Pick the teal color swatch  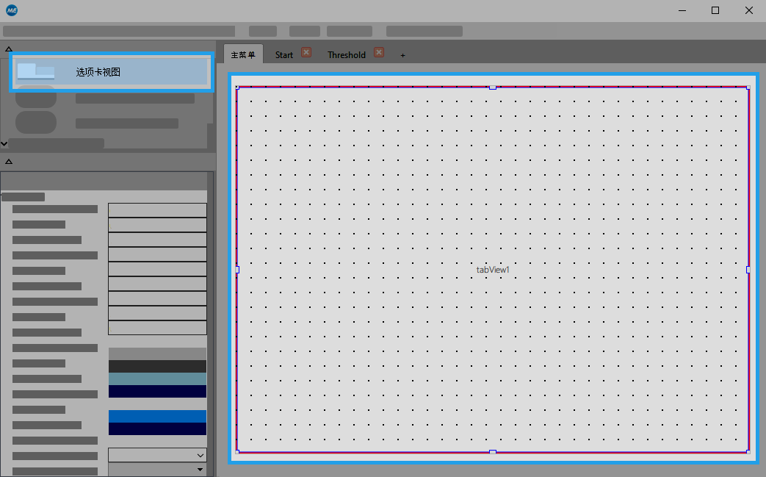coord(157,379)
